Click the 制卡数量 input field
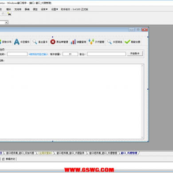The width and height of the screenshot is (173, 173). coord(70,54)
